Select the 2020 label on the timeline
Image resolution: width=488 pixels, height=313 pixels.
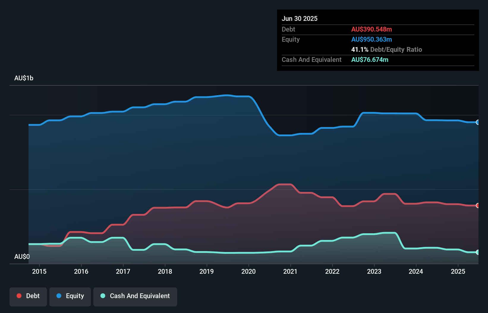248,271
